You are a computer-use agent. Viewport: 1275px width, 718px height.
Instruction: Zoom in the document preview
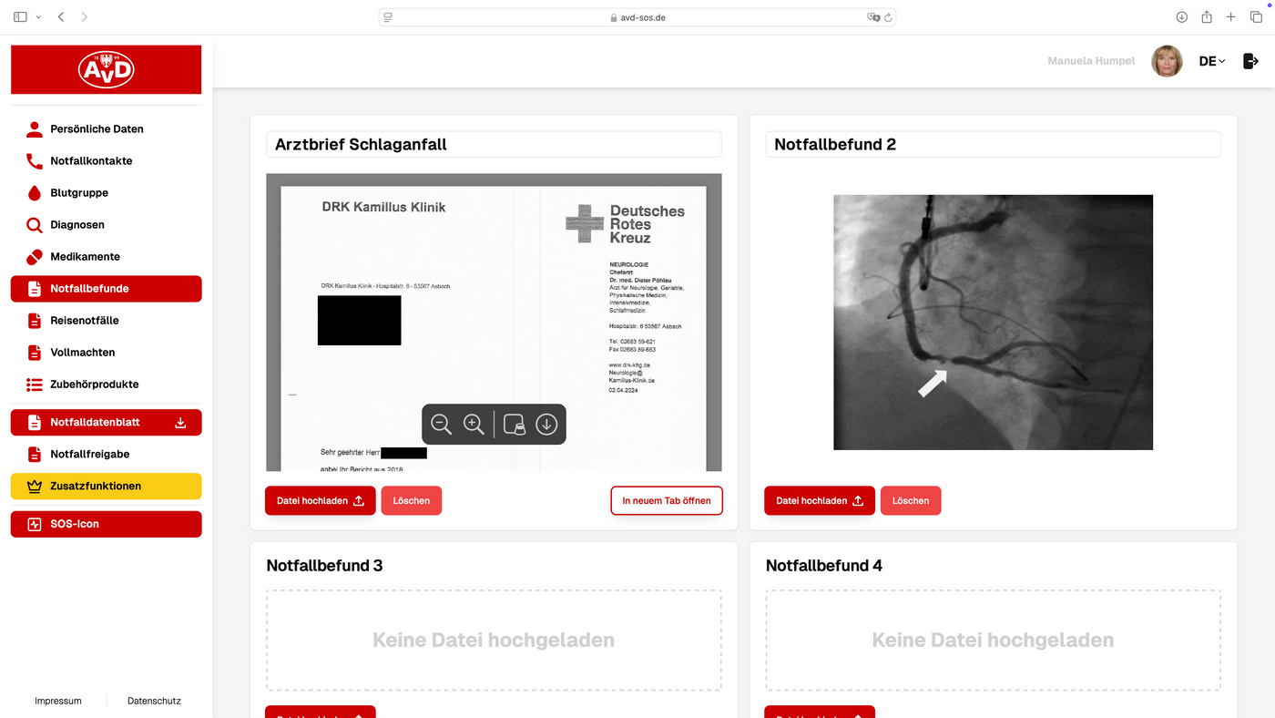[474, 425]
